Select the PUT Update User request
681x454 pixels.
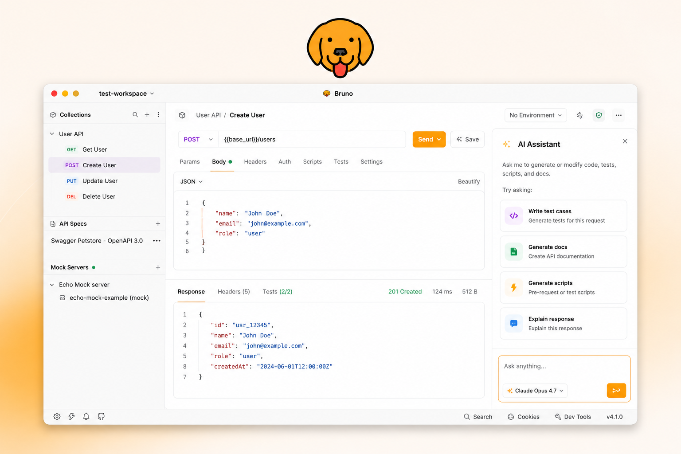coord(104,181)
